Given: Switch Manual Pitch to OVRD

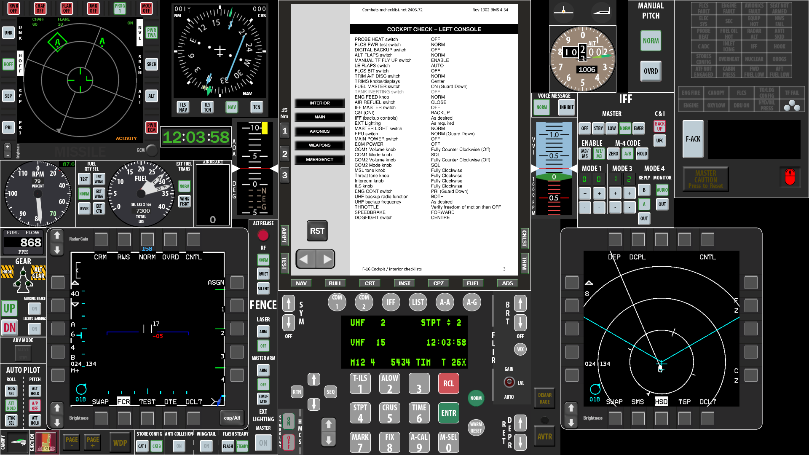Looking at the screenshot, I should click(651, 71).
